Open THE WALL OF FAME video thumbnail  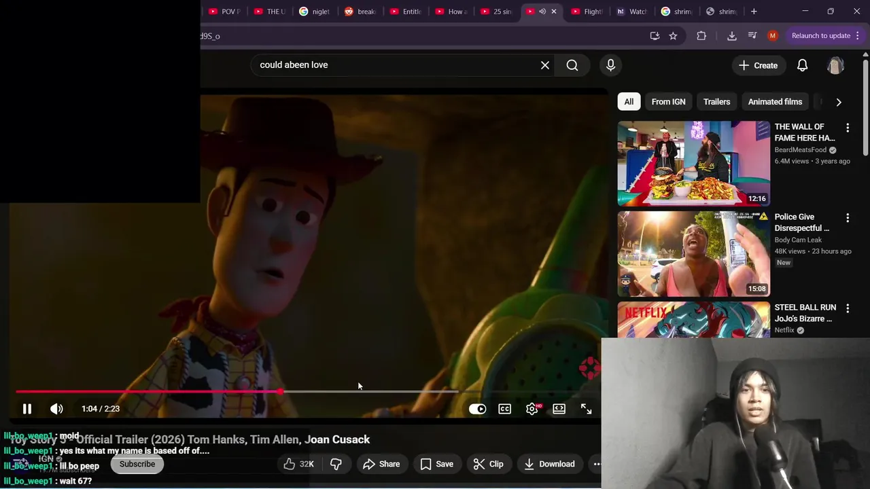coord(694,164)
